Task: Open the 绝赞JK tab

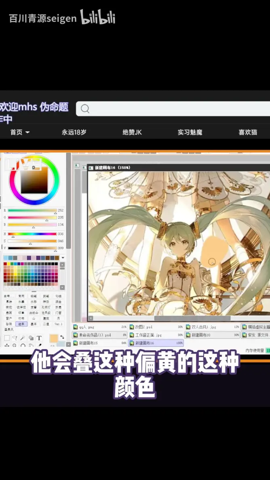Action: point(132,132)
